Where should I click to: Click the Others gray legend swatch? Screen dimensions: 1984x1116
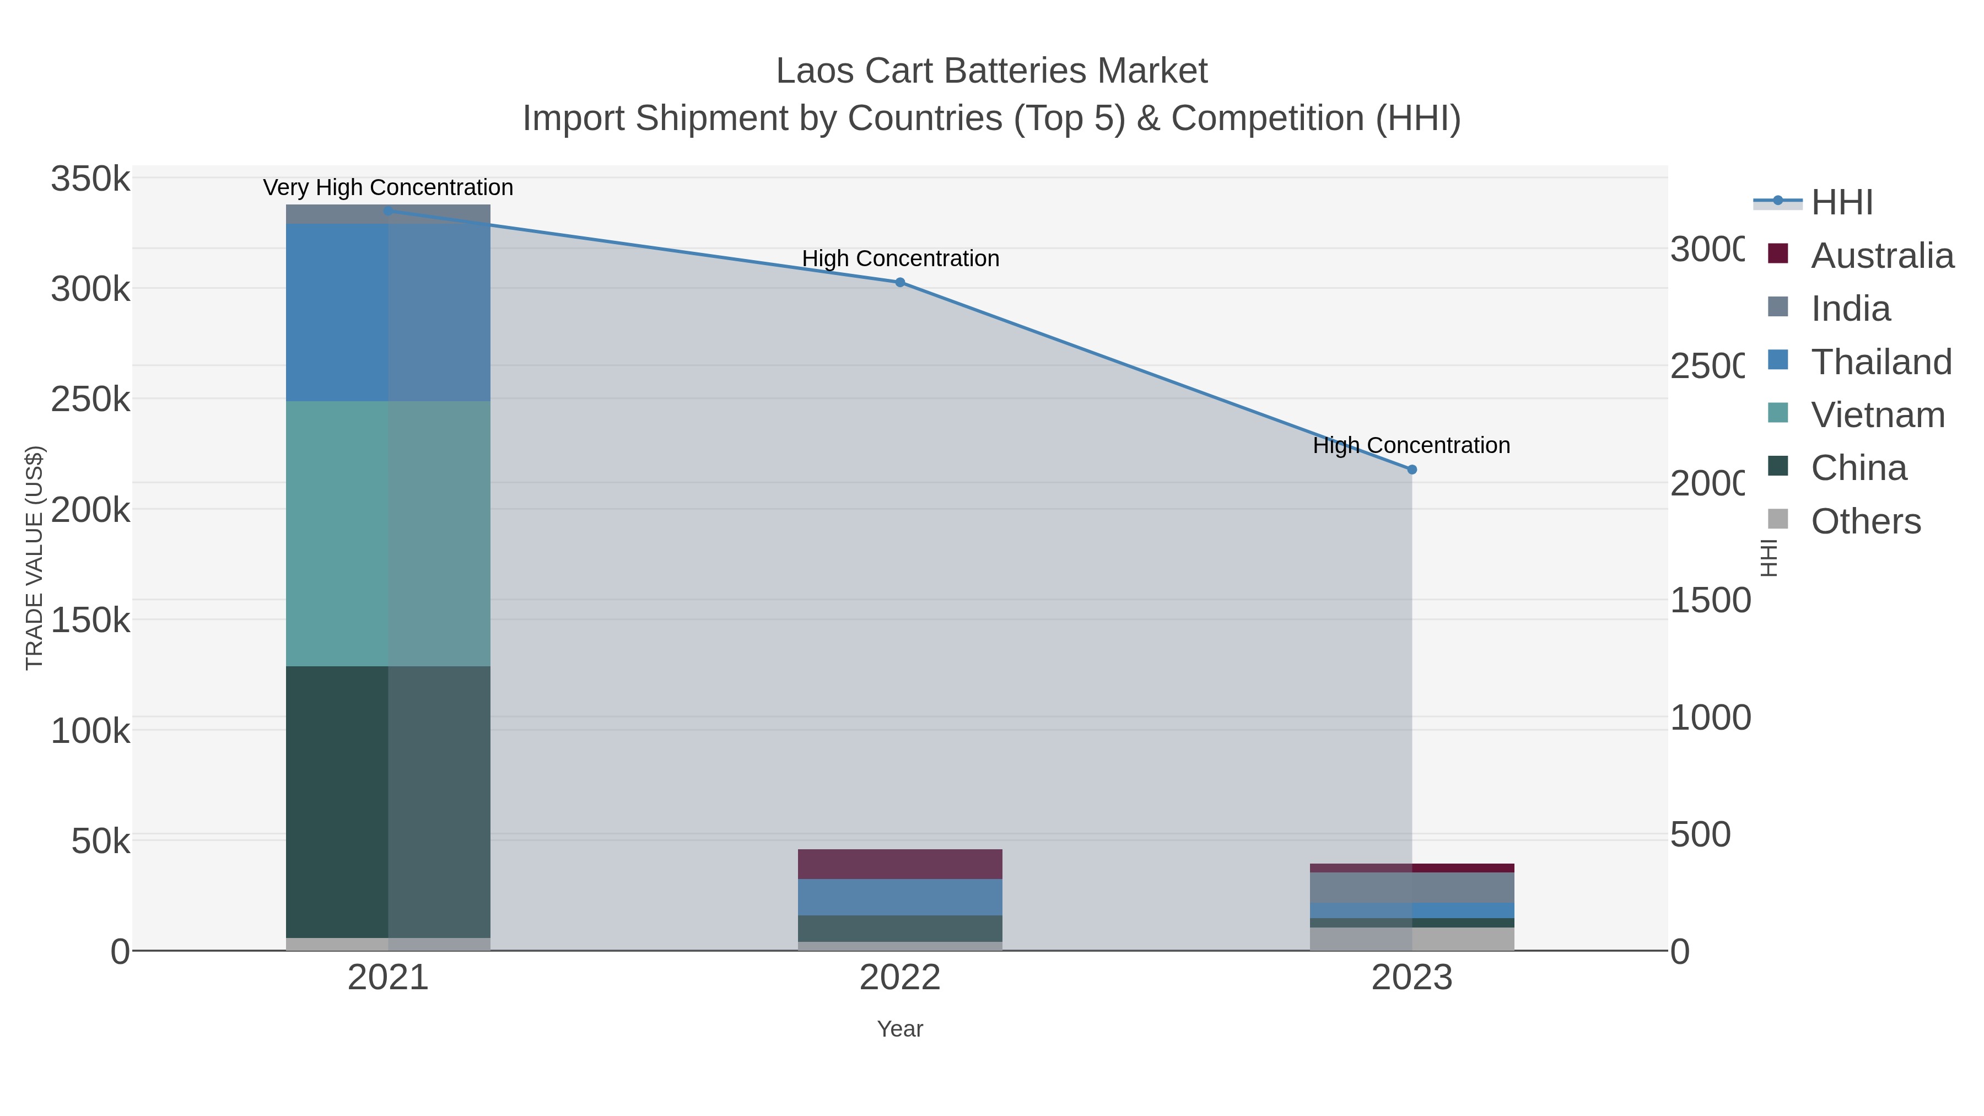(1777, 519)
